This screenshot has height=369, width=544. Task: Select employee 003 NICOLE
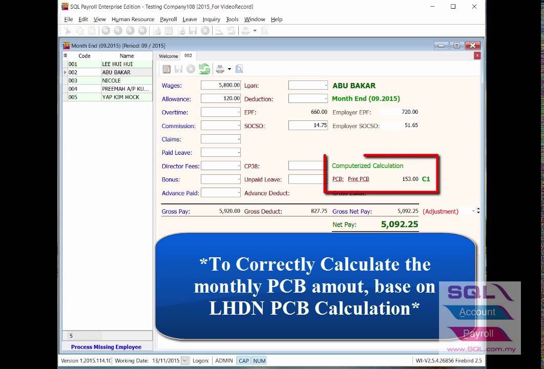(x=107, y=80)
